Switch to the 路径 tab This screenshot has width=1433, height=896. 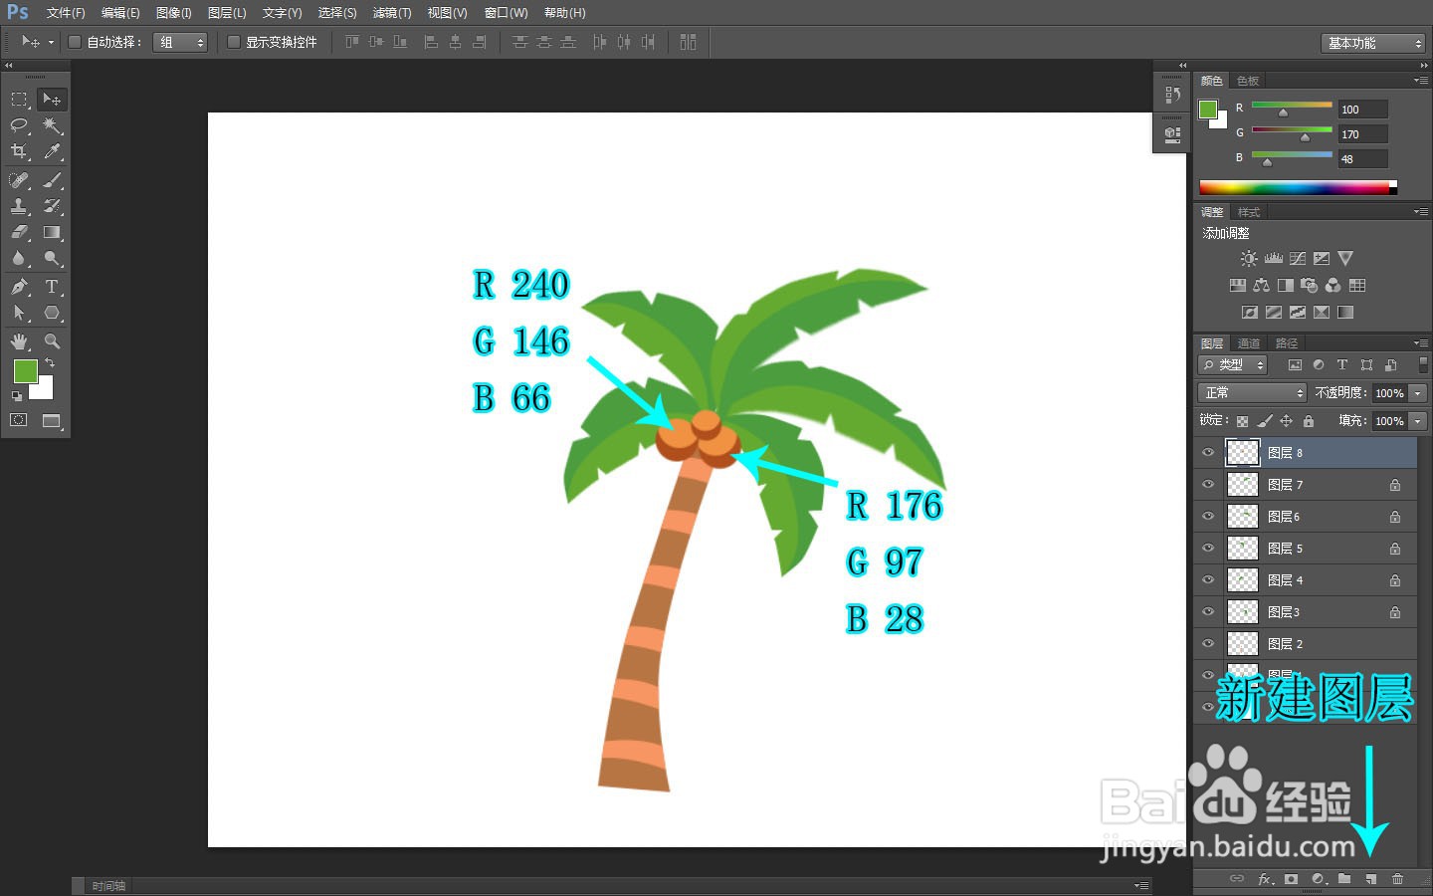pyautogui.click(x=1287, y=343)
